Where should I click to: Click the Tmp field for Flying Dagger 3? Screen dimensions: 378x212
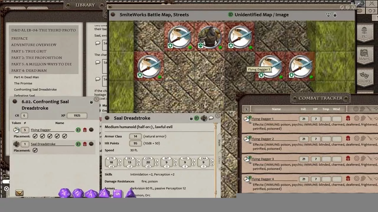click(x=326, y=159)
